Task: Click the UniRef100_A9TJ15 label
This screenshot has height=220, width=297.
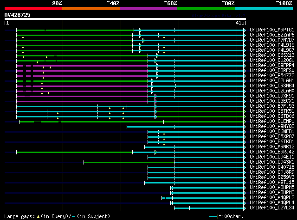Action: tap(272, 183)
